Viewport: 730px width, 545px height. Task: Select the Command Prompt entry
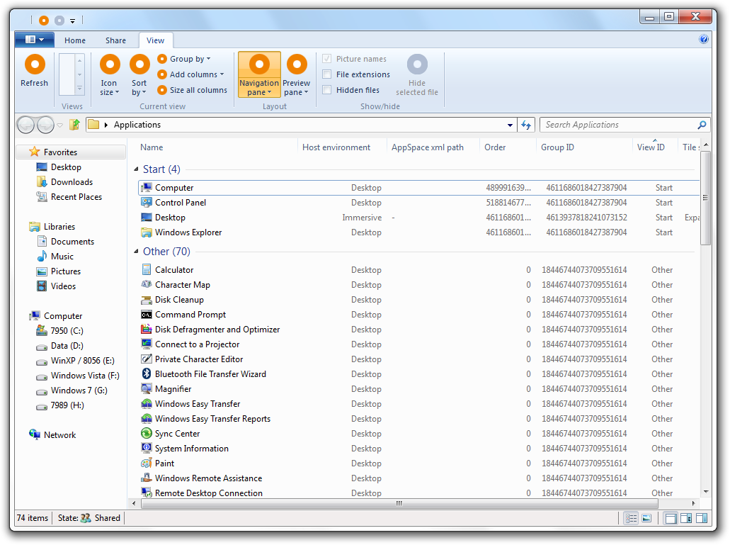(x=190, y=315)
